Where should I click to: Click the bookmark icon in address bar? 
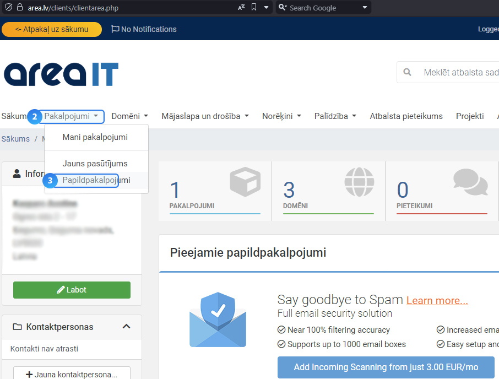[x=254, y=8]
